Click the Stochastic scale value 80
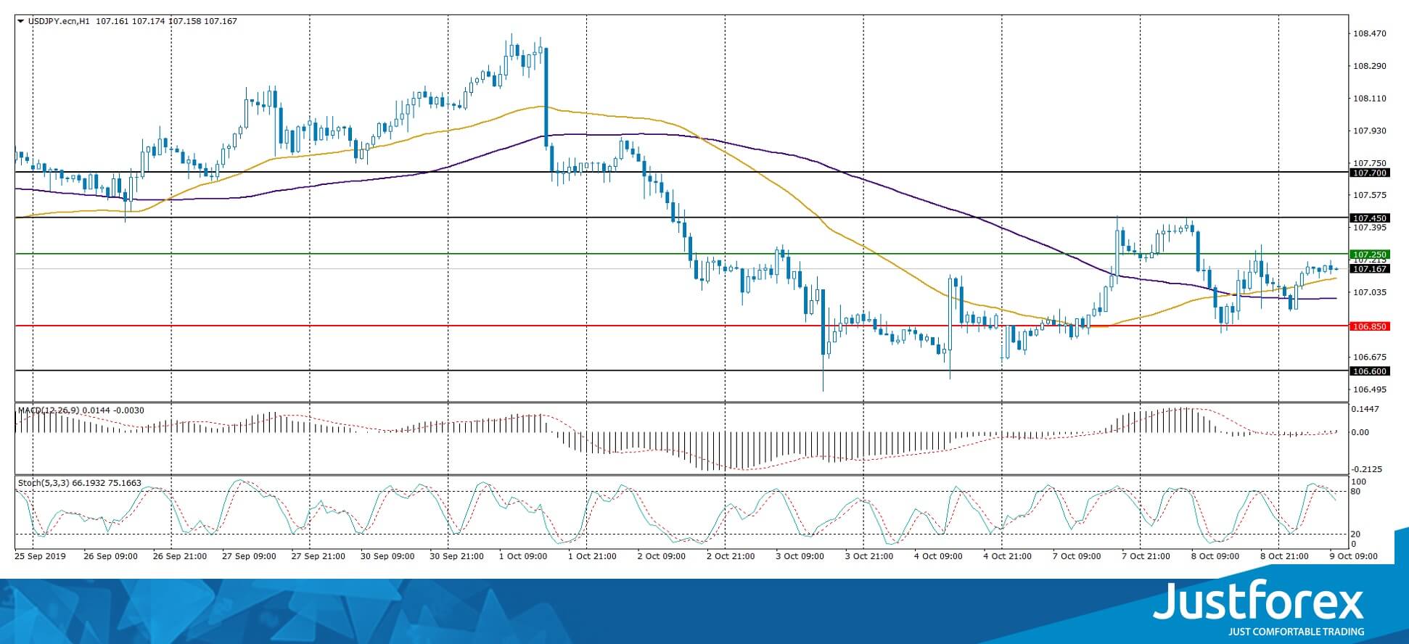Image resolution: width=1409 pixels, height=644 pixels. point(1357,492)
